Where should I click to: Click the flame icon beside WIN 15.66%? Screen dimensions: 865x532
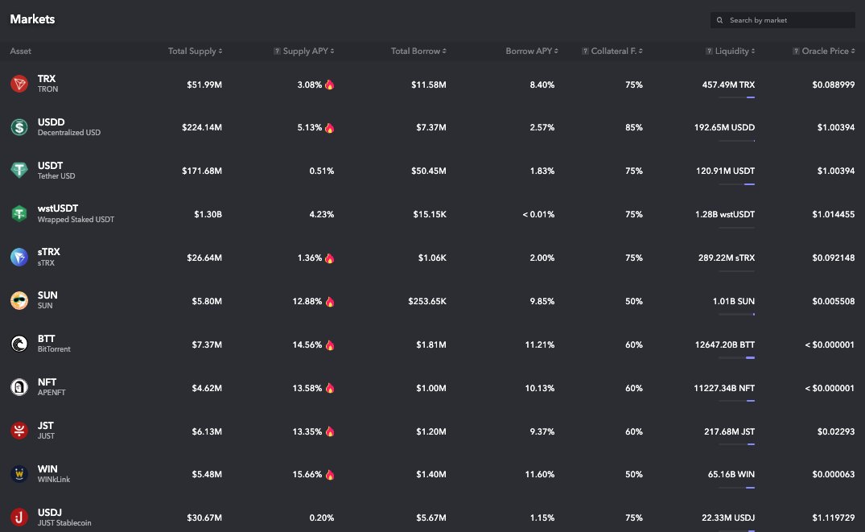coord(329,475)
